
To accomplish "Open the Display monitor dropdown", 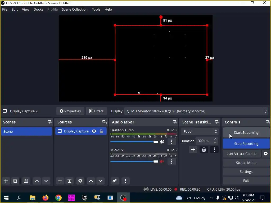I will click(x=196, y=111).
